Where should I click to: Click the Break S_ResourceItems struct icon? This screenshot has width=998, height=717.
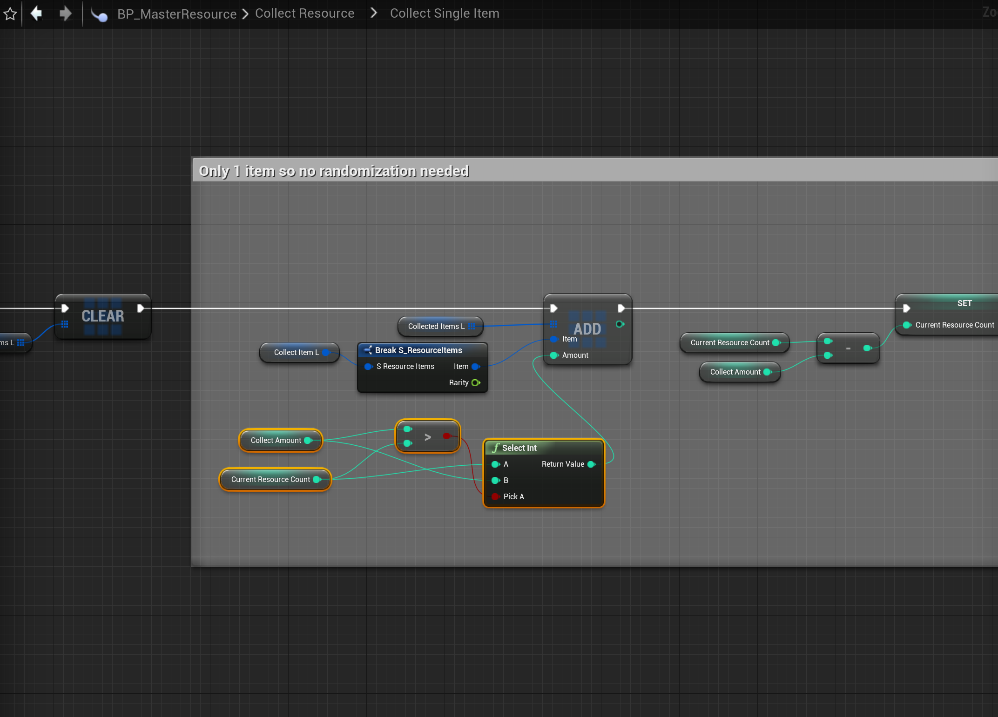(368, 350)
